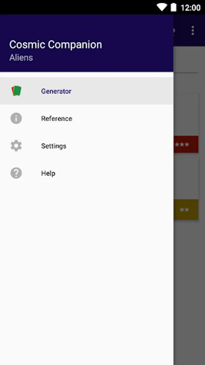Click the red three-star rating bar
Viewport: 205px width, 365px height.
[186, 144]
